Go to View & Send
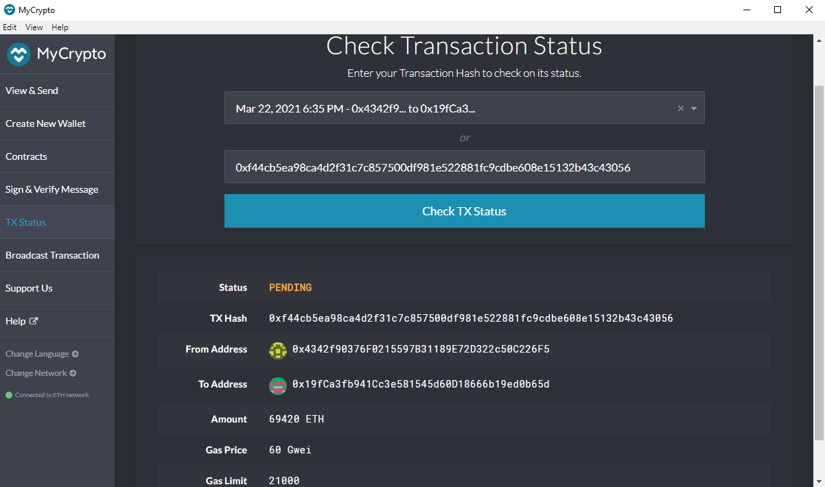The image size is (825, 487). pos(57,91)
